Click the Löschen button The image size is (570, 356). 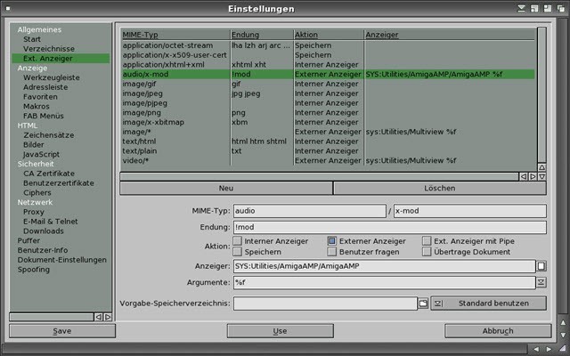click(x=440, y=188)
